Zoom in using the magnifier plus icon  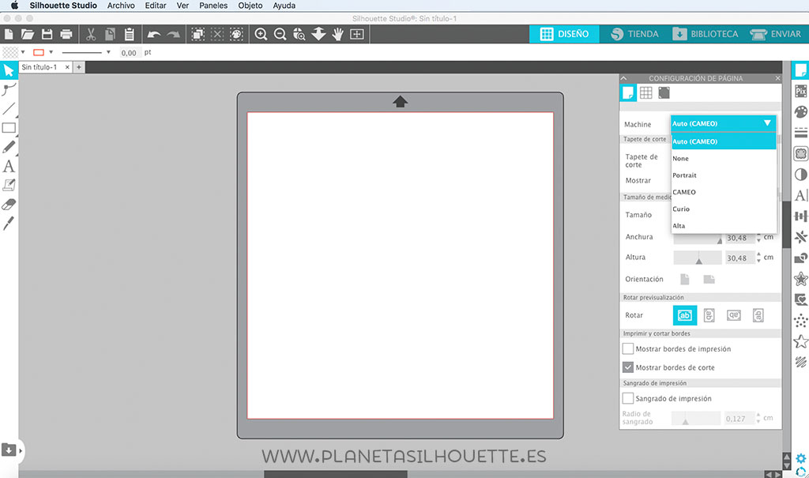[x=261, y=34]
